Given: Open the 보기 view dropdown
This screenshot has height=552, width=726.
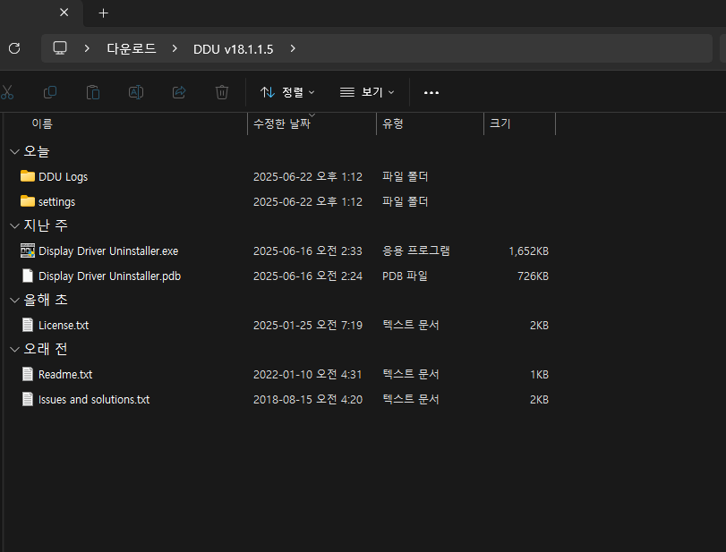Looking at the screenshot, I should pyautogui.click(x=367, y=92).
